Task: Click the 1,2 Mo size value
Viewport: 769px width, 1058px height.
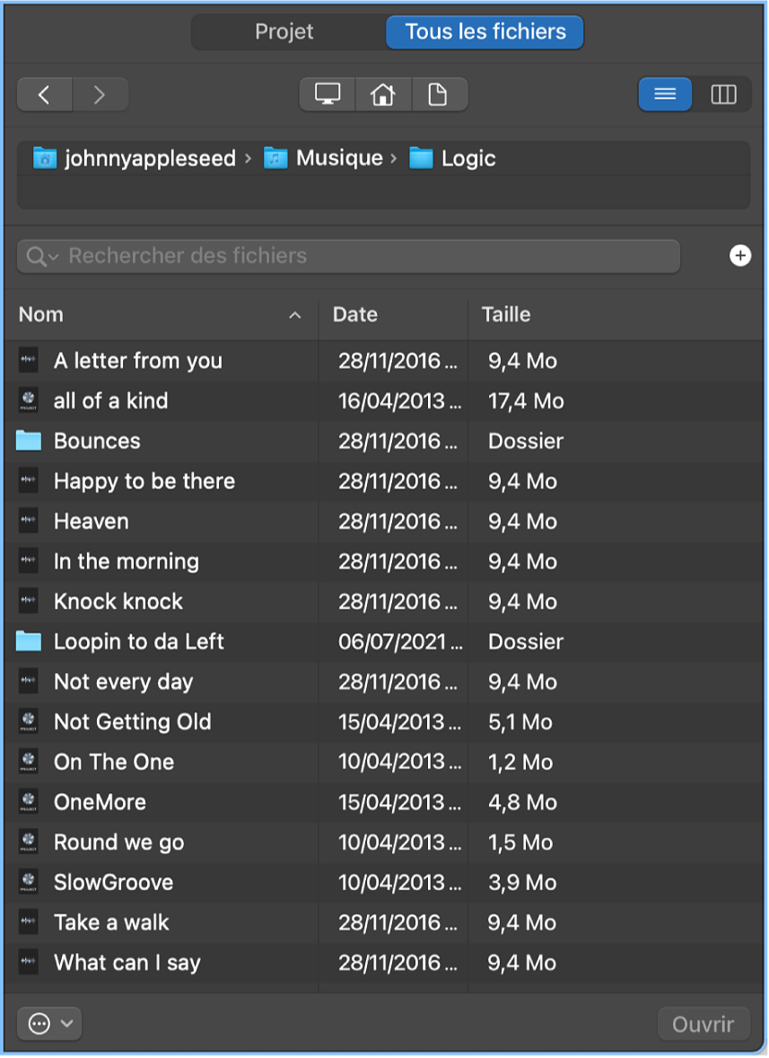Action: (x=520, y=762)
